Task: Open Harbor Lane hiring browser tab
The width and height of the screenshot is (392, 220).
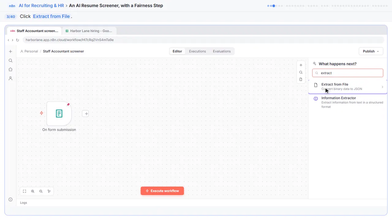Action: pos(89,31)
